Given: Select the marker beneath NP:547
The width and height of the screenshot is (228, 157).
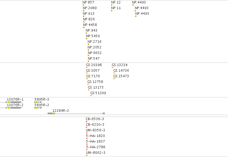Looking at the screenshot, I should pyautogui.click(x=89, y=61).
